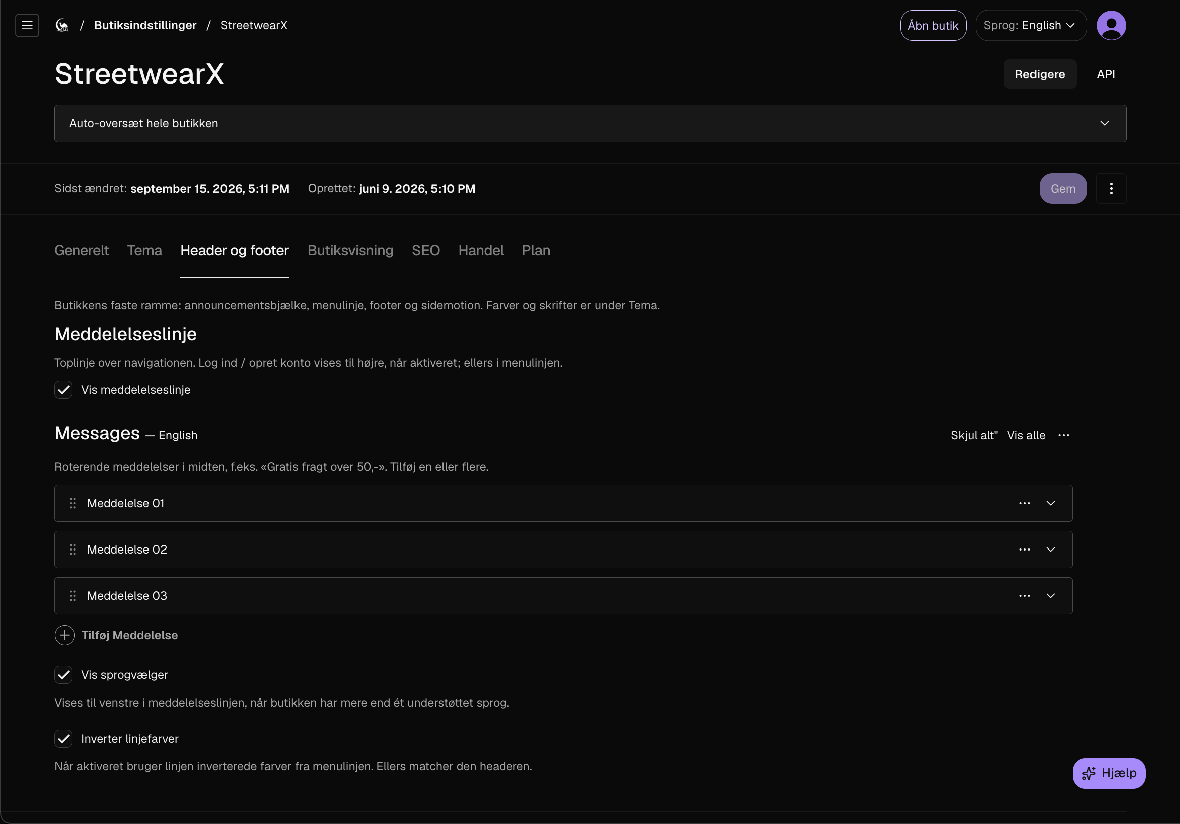Switch to the Tema tab
Viewport: 1180px width, 824px height.
[x=144, y=250]
